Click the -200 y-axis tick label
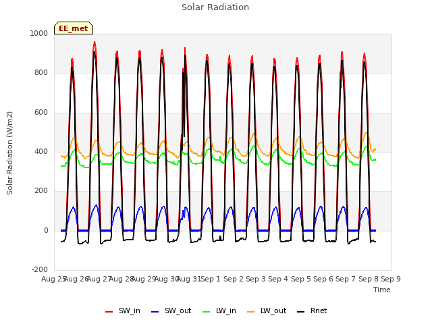The height and width of the screenshot is (324, 432). click(x=40, y=269)
